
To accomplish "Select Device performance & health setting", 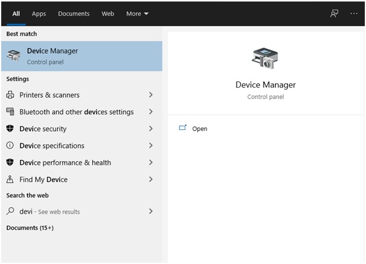I will [x=82, y=163].
